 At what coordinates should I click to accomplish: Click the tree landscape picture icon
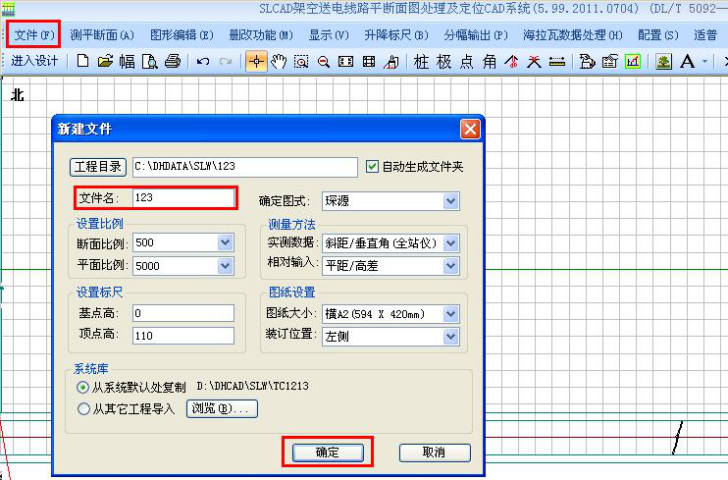(x=664, y=61)
